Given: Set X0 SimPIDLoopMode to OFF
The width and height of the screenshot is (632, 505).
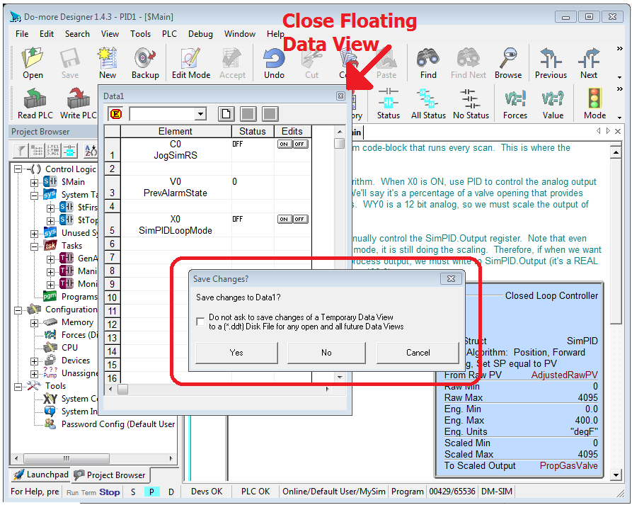Looking at the screenshot, I should coord(300,219).
